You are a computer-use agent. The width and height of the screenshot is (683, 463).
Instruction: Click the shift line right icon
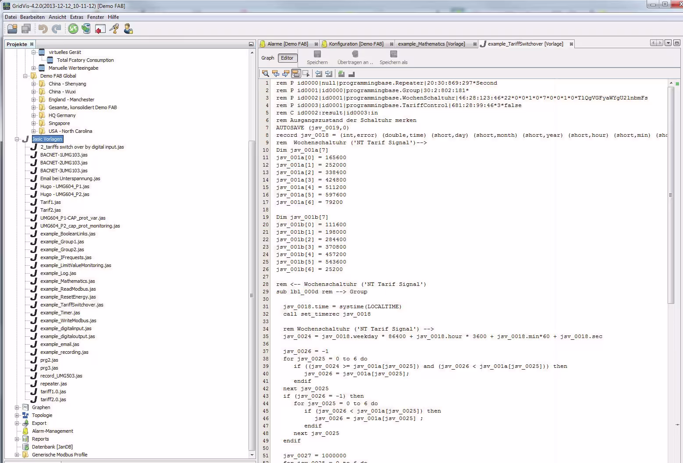pos(329,74)
